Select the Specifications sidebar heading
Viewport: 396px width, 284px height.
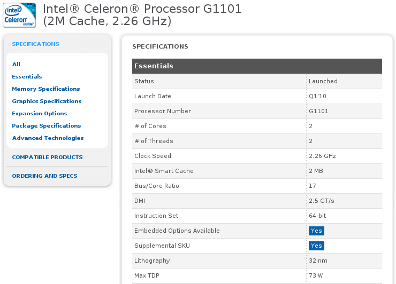36,44
